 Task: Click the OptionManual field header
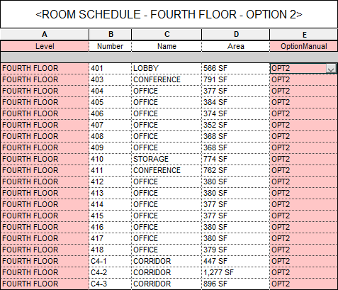point(304,46)
